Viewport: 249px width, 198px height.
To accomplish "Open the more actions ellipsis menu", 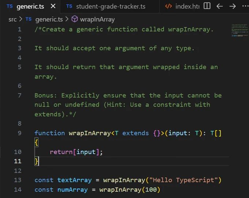I will 245,6.
